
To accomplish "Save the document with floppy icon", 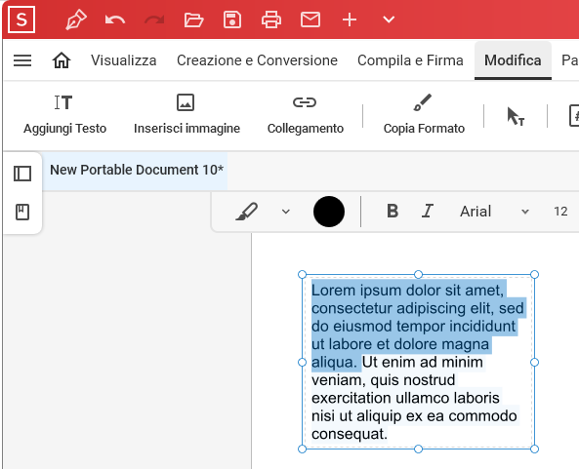I will pyautogui.click(x=232, y=20).
